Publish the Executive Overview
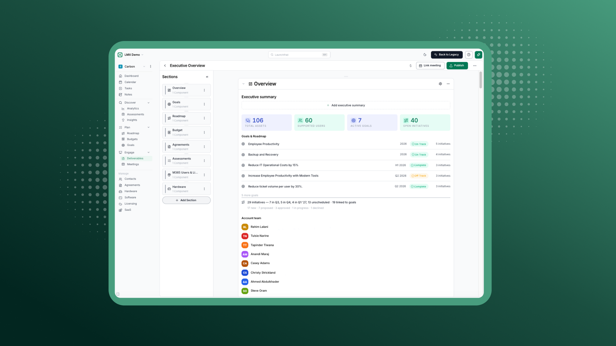This screenshot has height=346, width=616. tap(457, 66)
